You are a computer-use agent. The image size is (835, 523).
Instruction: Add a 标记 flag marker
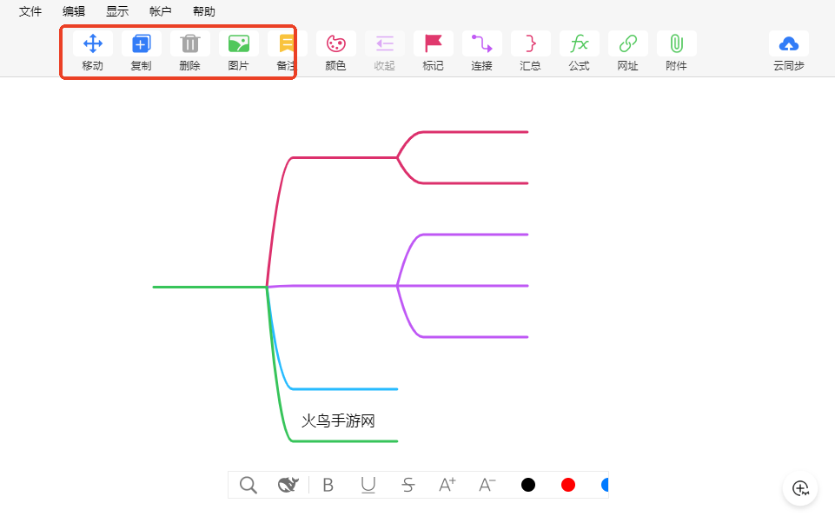434,43
